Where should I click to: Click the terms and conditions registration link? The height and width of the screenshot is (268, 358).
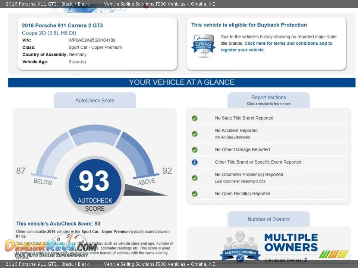click(276, 47)
